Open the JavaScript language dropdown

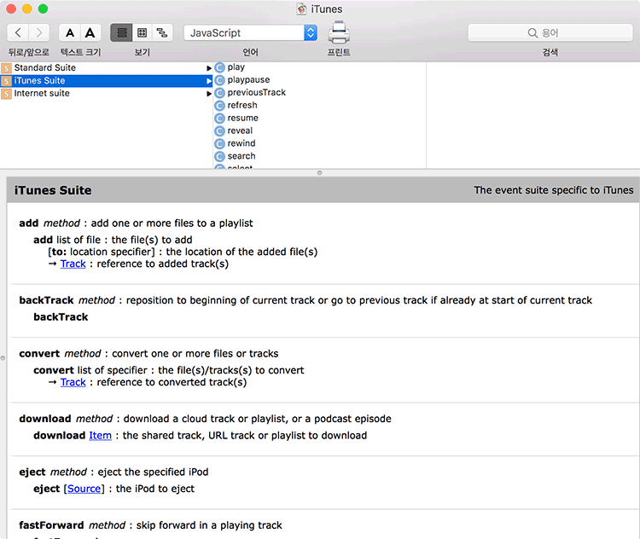[x=250, y=32]
